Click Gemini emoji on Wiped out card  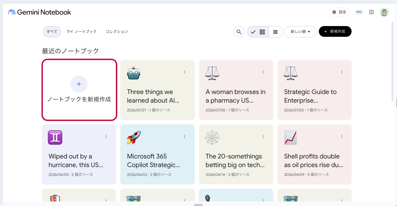tap(55, 138)
